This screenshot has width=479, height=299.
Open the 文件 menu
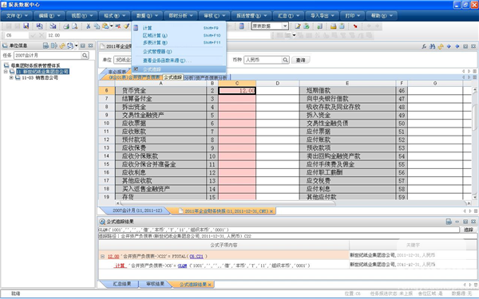[17, 16]
